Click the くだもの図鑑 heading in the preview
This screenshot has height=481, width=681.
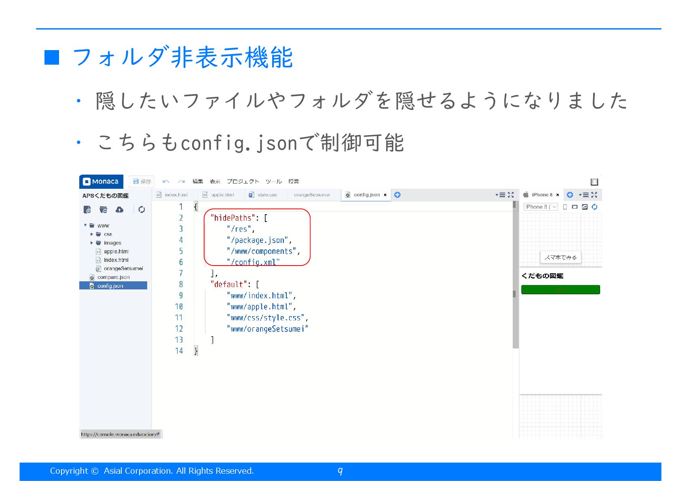pyautogui.click(x=542, y=276)
